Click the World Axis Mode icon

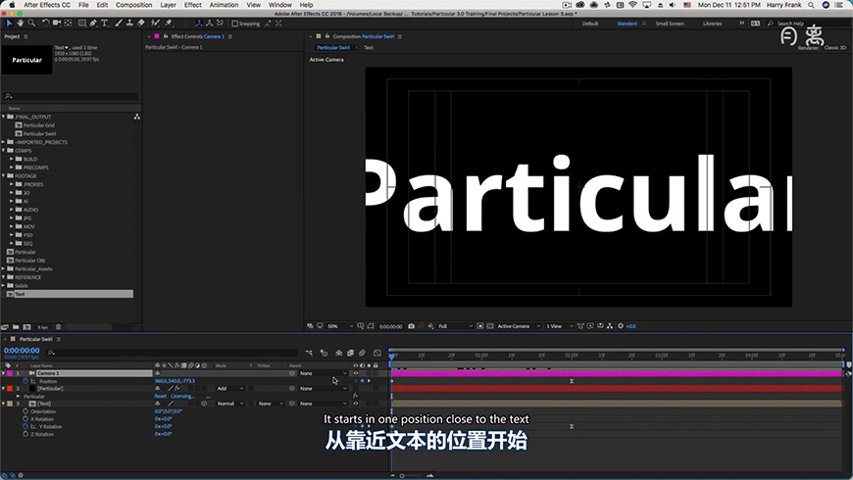[x=209, y=24]
